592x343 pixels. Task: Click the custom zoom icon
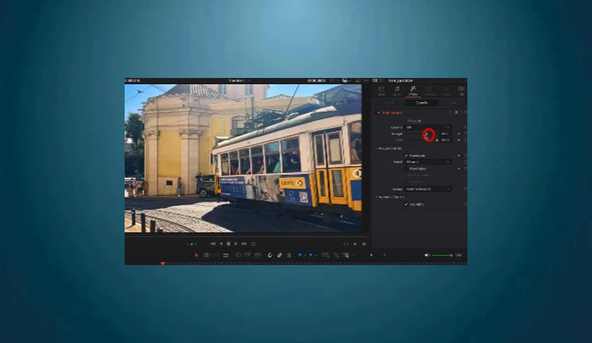346,255
